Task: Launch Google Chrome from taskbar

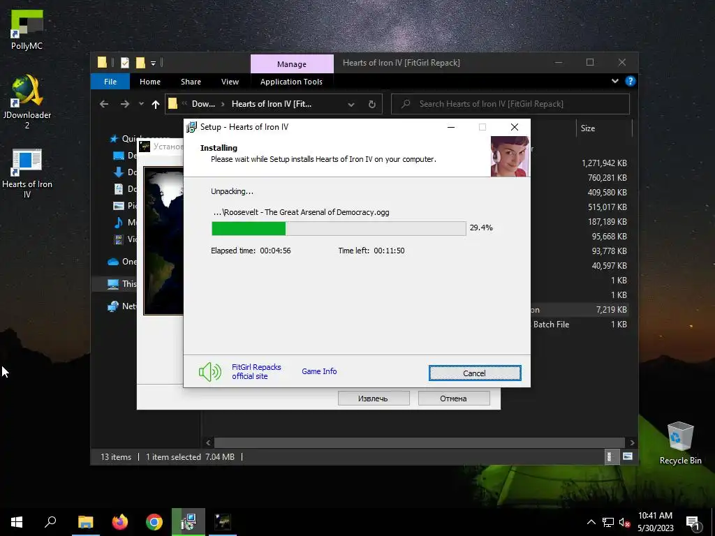Action: (x=154, y=522)
